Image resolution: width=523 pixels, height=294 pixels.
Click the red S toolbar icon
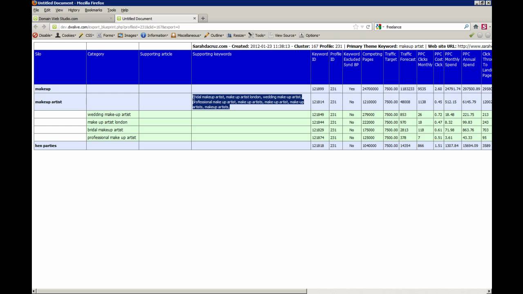point(484,27)
